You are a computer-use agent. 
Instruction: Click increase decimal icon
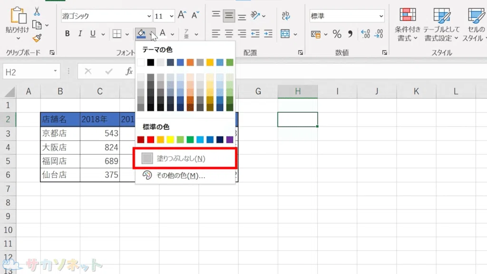pos(365,34)
